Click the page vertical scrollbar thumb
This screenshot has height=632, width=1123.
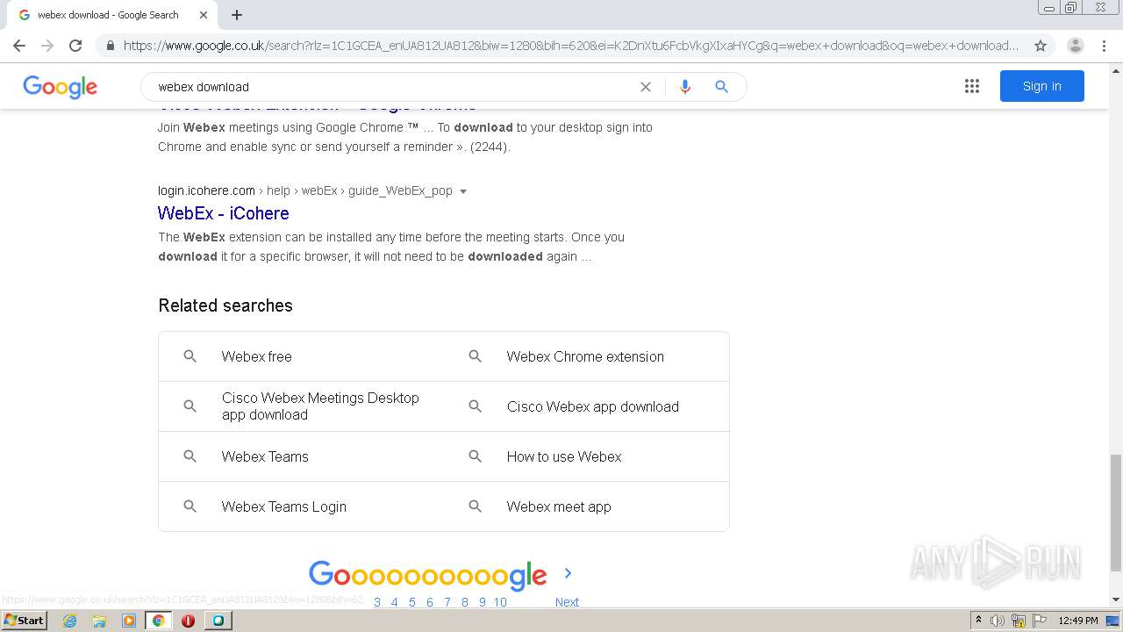[1115, 512]
